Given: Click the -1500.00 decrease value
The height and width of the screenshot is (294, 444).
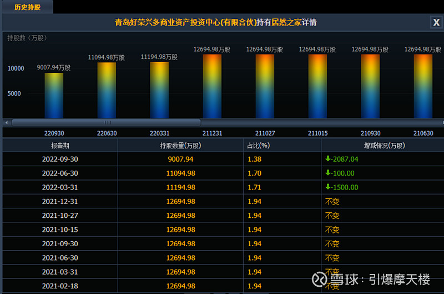Looking at the screenshot, I should (344, 187).
